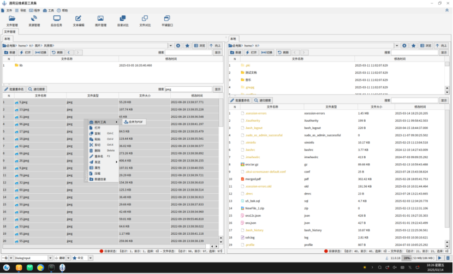Open the right pane path history dropdown

pyautogui.click(x=397, y=46)
